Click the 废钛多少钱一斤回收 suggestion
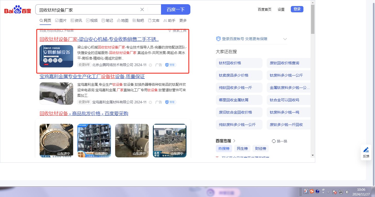The height and width of the screenshot is (197, 375). click(288, 125)
